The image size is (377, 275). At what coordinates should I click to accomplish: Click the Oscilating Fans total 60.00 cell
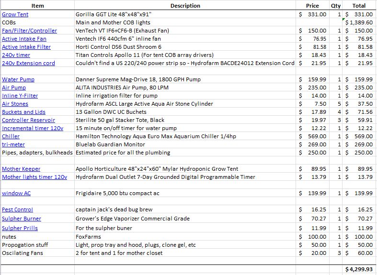click(359, 253)
